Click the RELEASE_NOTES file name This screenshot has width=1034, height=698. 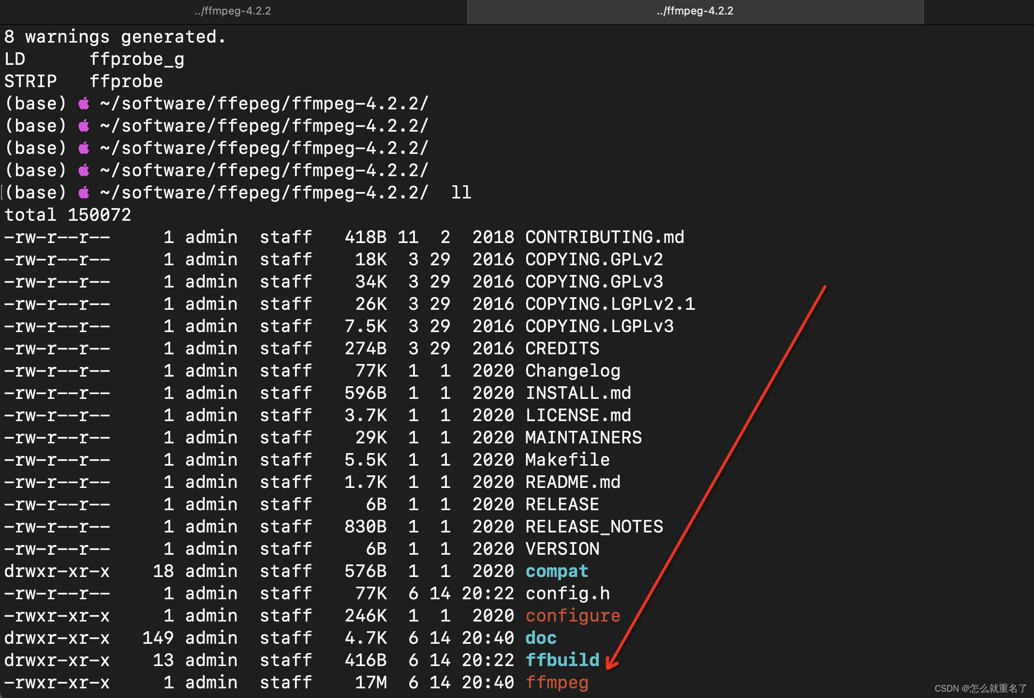point(594,527)
